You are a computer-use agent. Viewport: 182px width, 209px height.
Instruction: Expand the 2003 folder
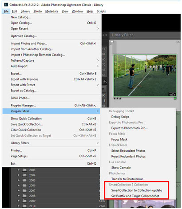click(x=19, y=170)
